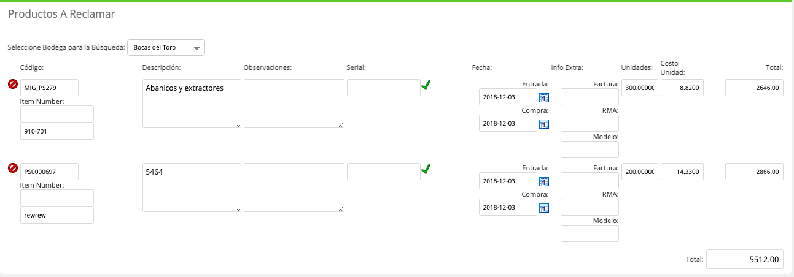Screen dimensions: 794x277
Task: Click the units field showing 300.0000
Action: 640,88
